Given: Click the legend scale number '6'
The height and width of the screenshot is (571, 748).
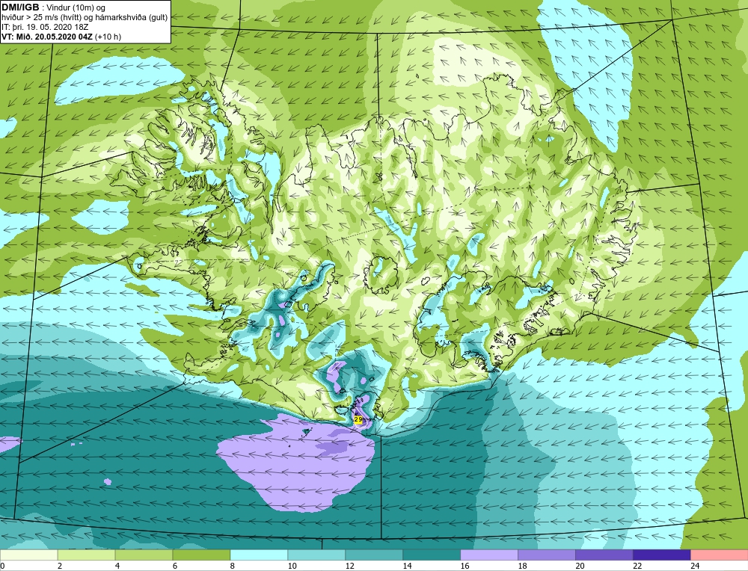Looking at the screenshot, I should tap(175, 567).
